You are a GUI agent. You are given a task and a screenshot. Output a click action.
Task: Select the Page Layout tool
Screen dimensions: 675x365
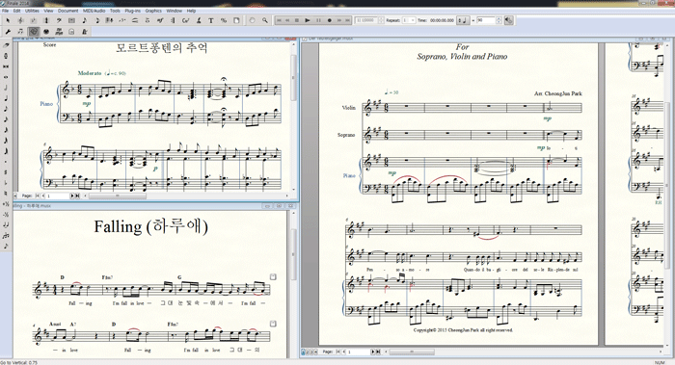[x=236, y=20]
